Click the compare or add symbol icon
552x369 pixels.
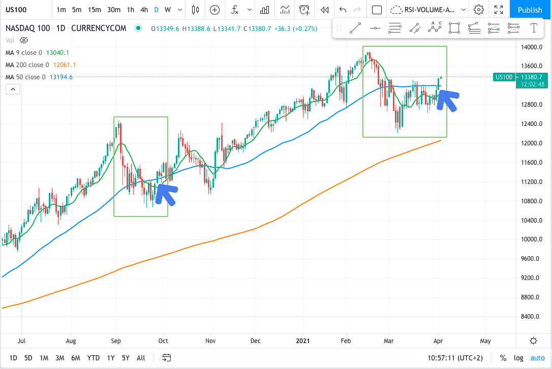[215, 10]
